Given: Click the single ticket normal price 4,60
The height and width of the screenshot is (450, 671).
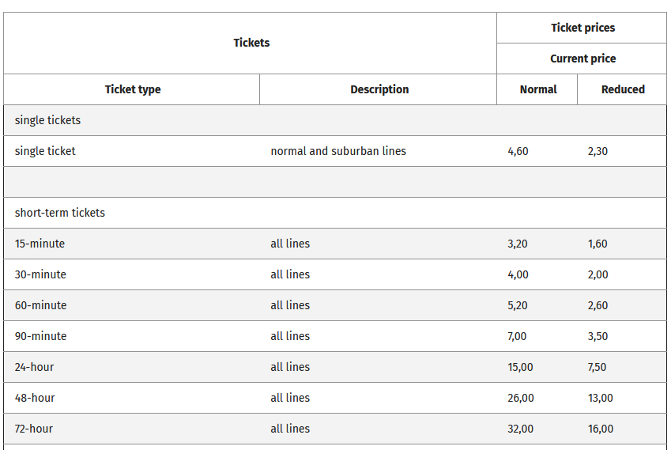Looking at the screenshot, I should coord(518,151).
